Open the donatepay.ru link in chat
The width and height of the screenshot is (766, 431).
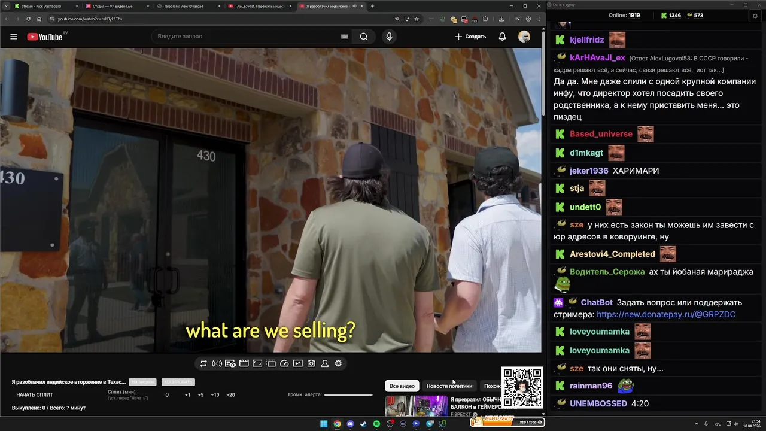click(666, 314)
